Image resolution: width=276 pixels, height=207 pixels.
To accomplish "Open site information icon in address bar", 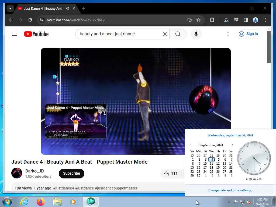I will pos(42,20).
